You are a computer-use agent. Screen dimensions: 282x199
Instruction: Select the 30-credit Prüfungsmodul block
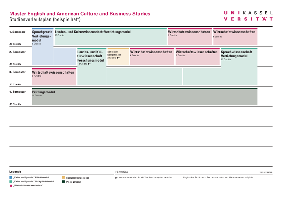[144, 97]
